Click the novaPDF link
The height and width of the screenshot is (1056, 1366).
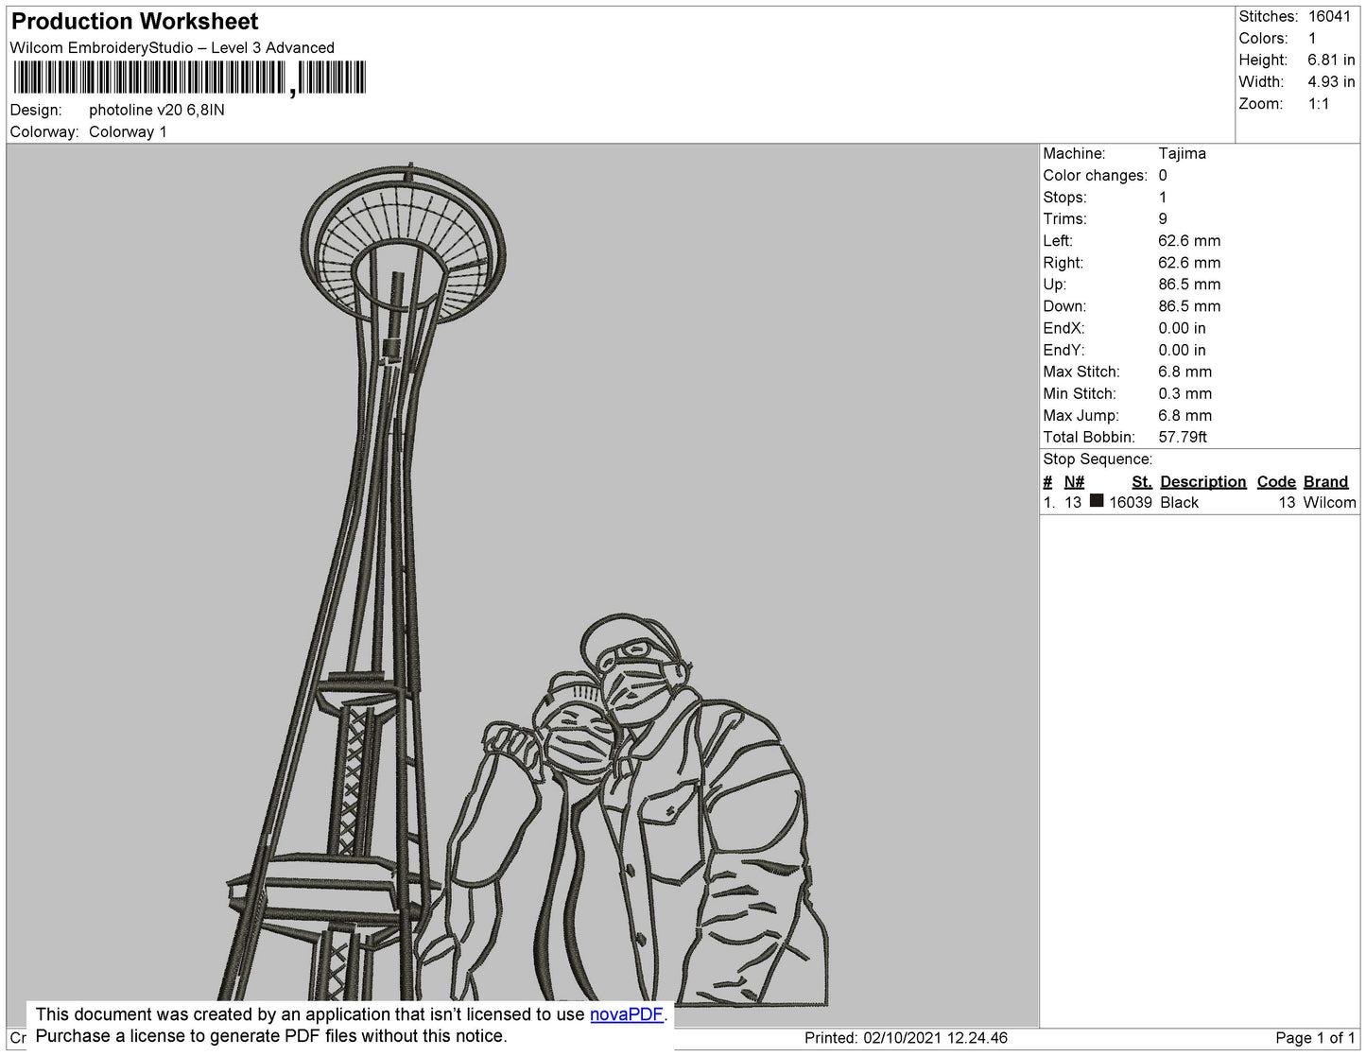click(627, 1014)
